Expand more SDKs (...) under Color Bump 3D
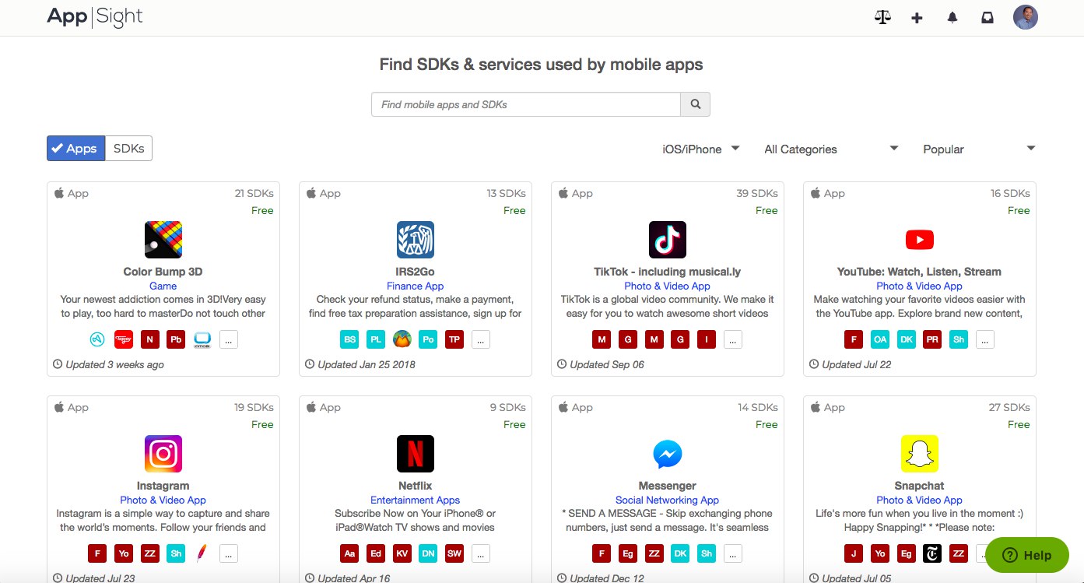 tap(229, 339)
